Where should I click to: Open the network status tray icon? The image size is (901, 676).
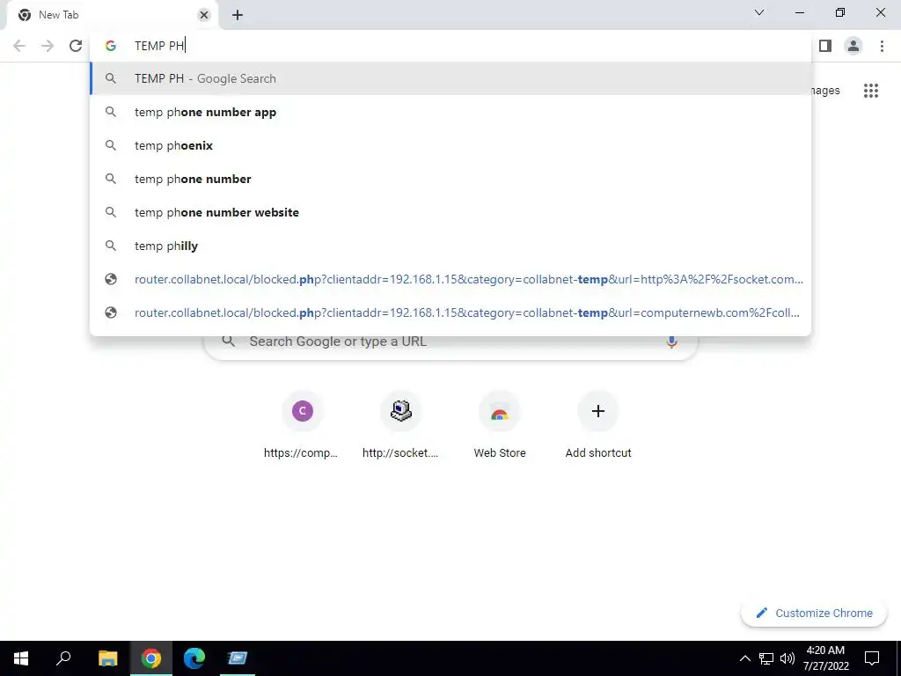pyautogui.click(x=766, y=658)
